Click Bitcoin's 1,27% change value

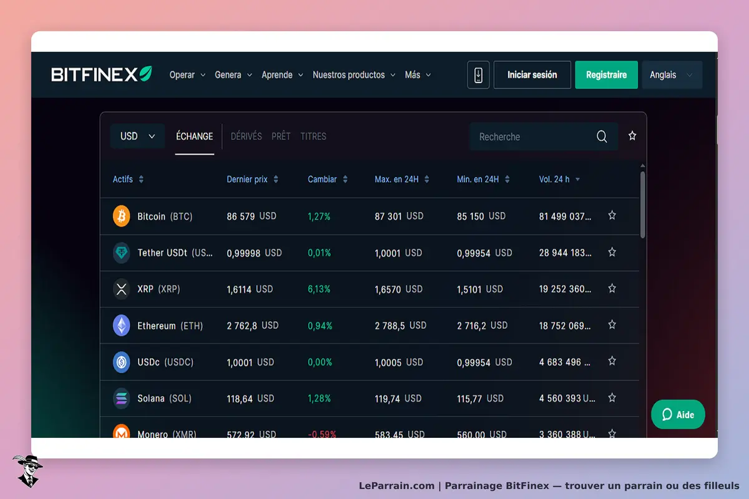[x=319, y=216]
